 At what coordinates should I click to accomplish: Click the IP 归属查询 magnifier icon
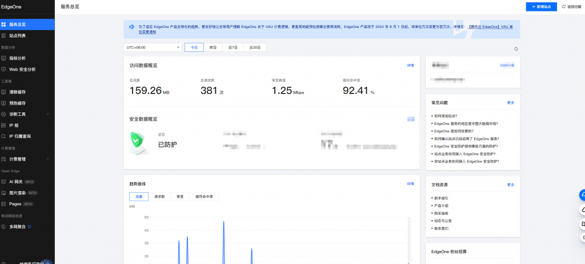[x=3, y=137]
